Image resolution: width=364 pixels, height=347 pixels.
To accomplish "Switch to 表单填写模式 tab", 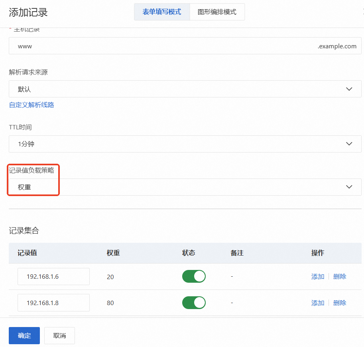I will 162,12.
